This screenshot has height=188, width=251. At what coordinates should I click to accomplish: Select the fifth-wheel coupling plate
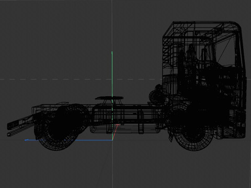click(109, 98)
